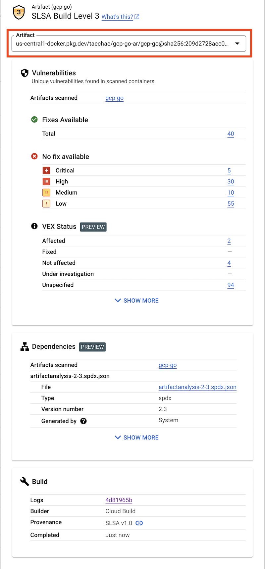Screen dimensions: 265x569
Task: Click the count of 40 total fixes available
Action: point(231,134)
